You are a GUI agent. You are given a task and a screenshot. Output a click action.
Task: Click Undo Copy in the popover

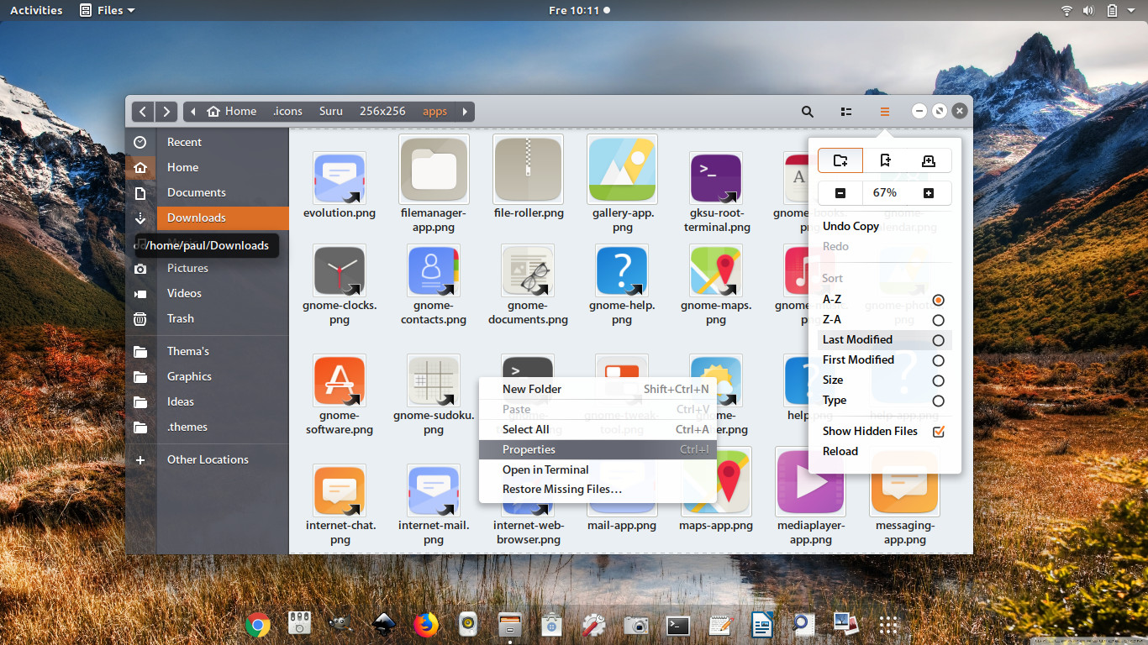point(884,226)
